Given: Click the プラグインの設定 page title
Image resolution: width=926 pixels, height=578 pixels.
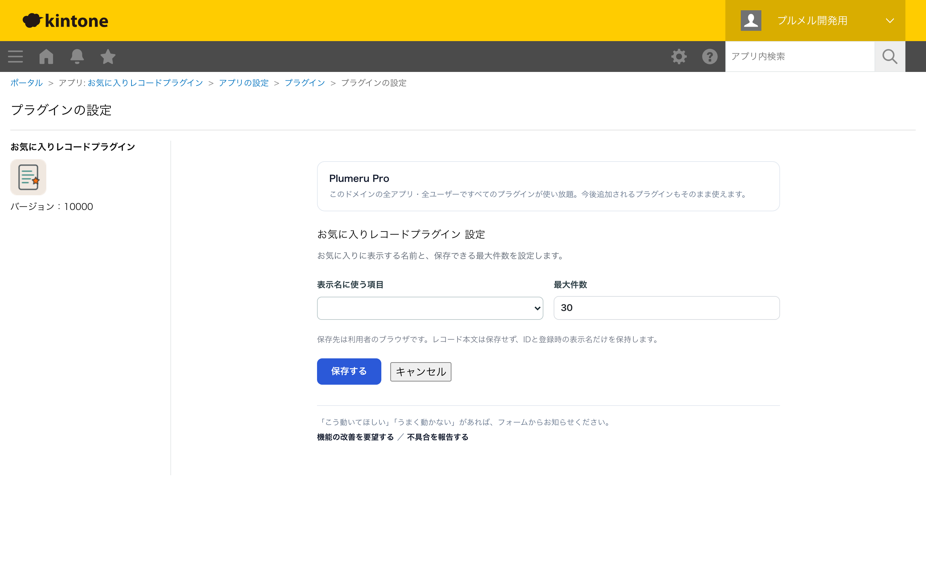Looking at the screenshot, I should tap(61, 110).
